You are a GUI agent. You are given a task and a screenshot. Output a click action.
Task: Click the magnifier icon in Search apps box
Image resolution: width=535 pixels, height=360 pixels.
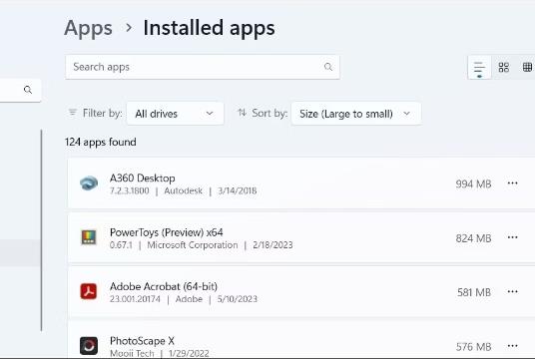coord(328,67)
